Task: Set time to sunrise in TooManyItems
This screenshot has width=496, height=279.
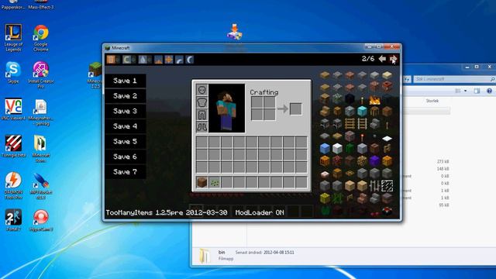Action: (158, 59)
